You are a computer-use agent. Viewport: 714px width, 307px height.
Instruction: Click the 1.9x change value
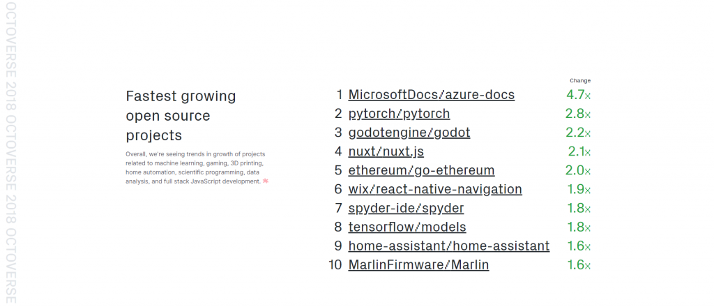(x=579, y=189)
